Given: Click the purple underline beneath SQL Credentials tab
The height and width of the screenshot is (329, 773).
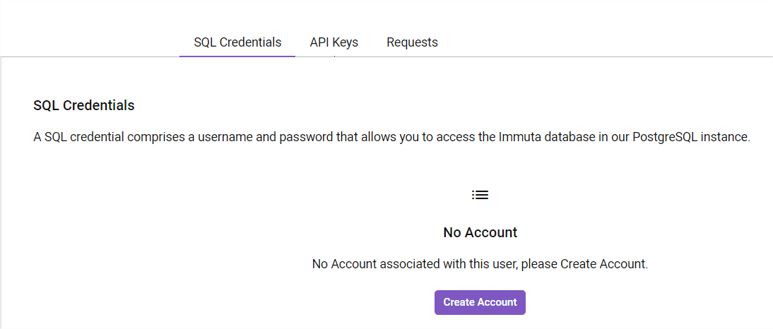Looking at the screenshot, I should [x=237, y=56].
